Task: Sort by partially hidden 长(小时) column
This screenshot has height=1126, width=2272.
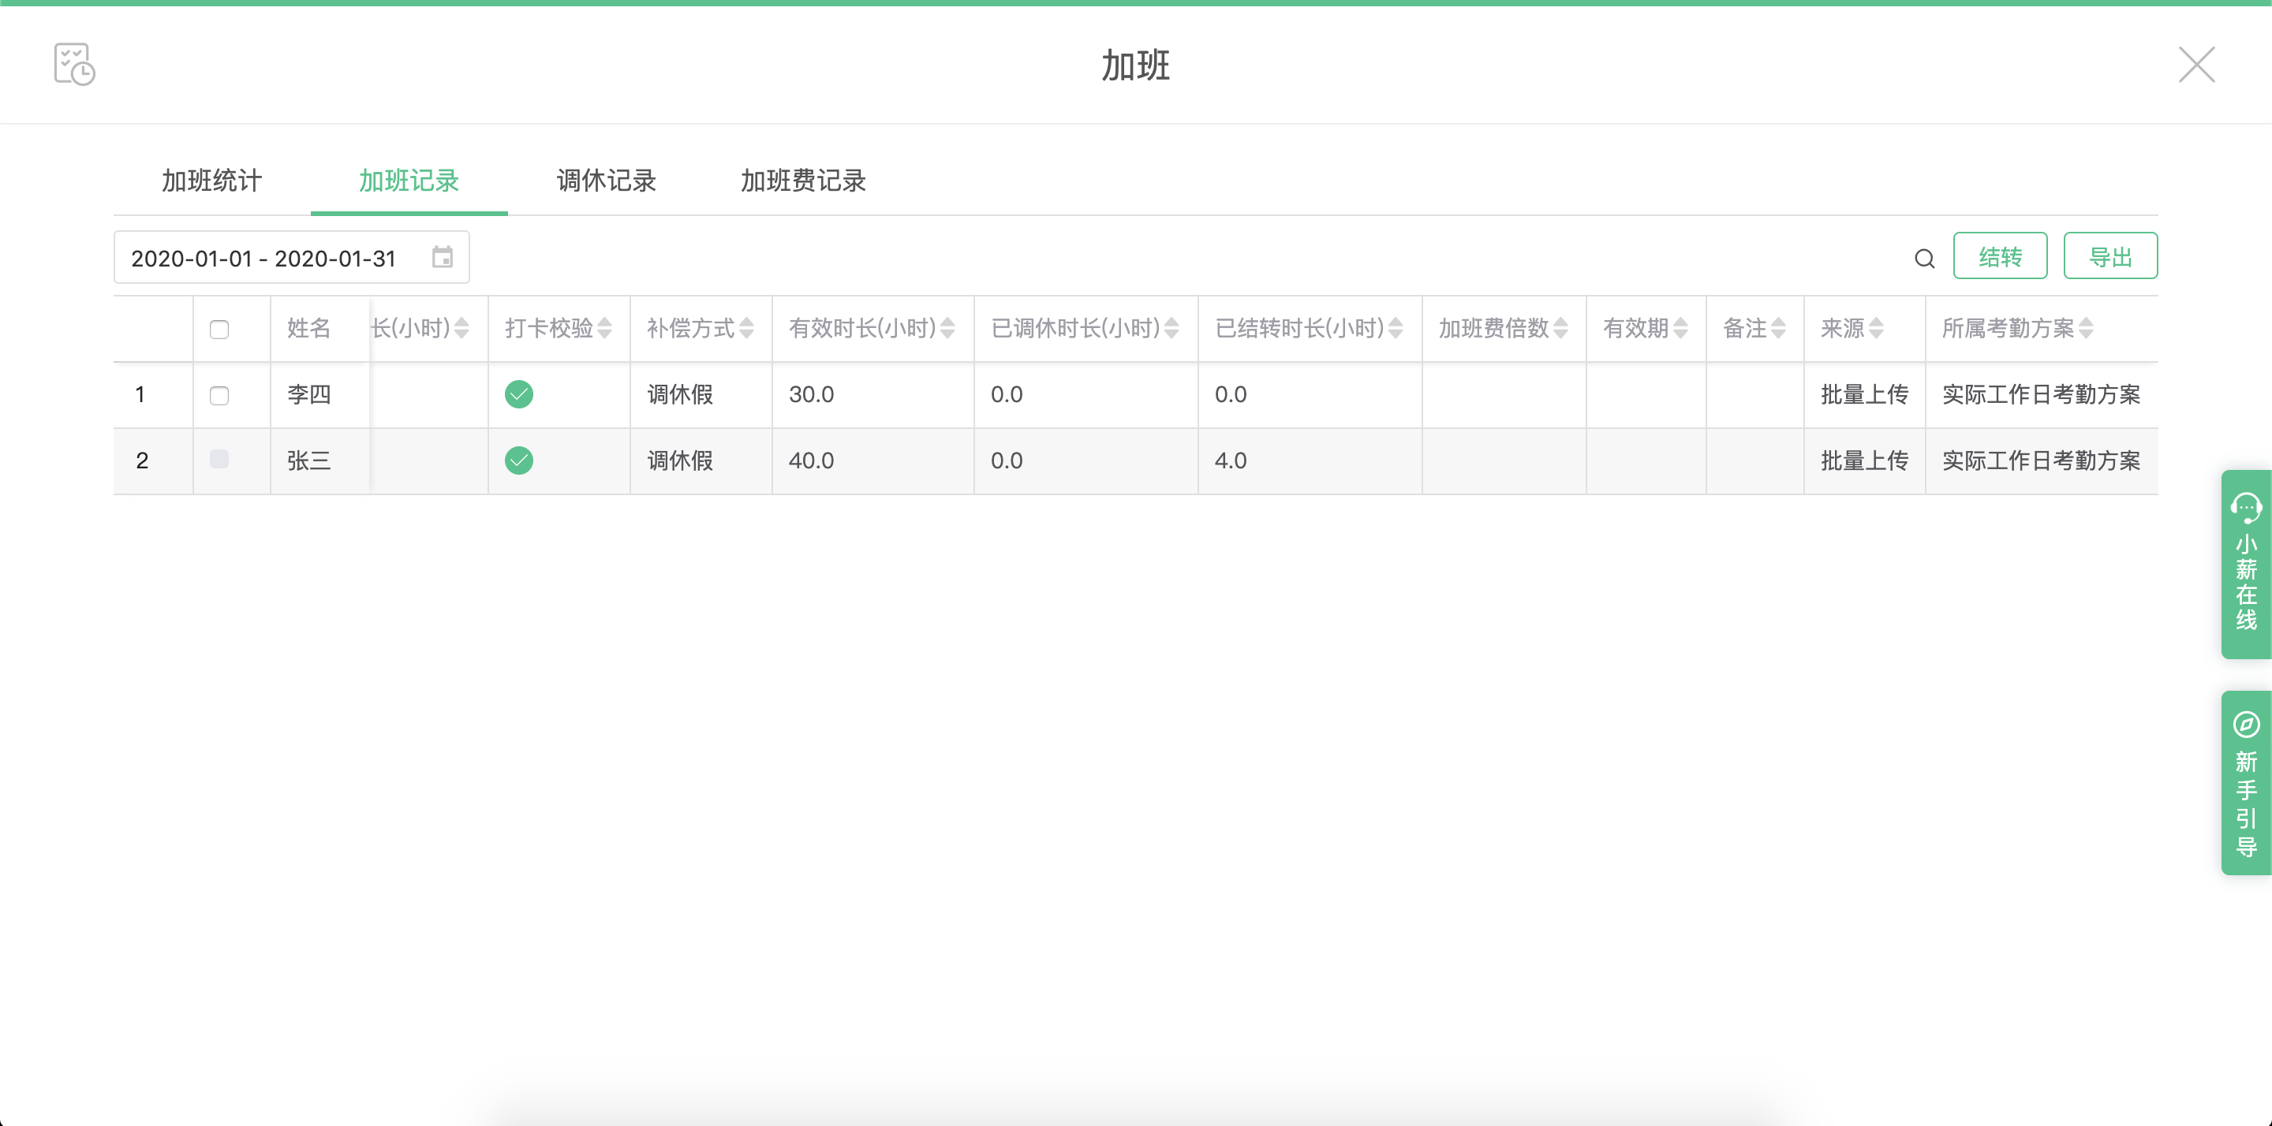Action: tap(461, 329)
